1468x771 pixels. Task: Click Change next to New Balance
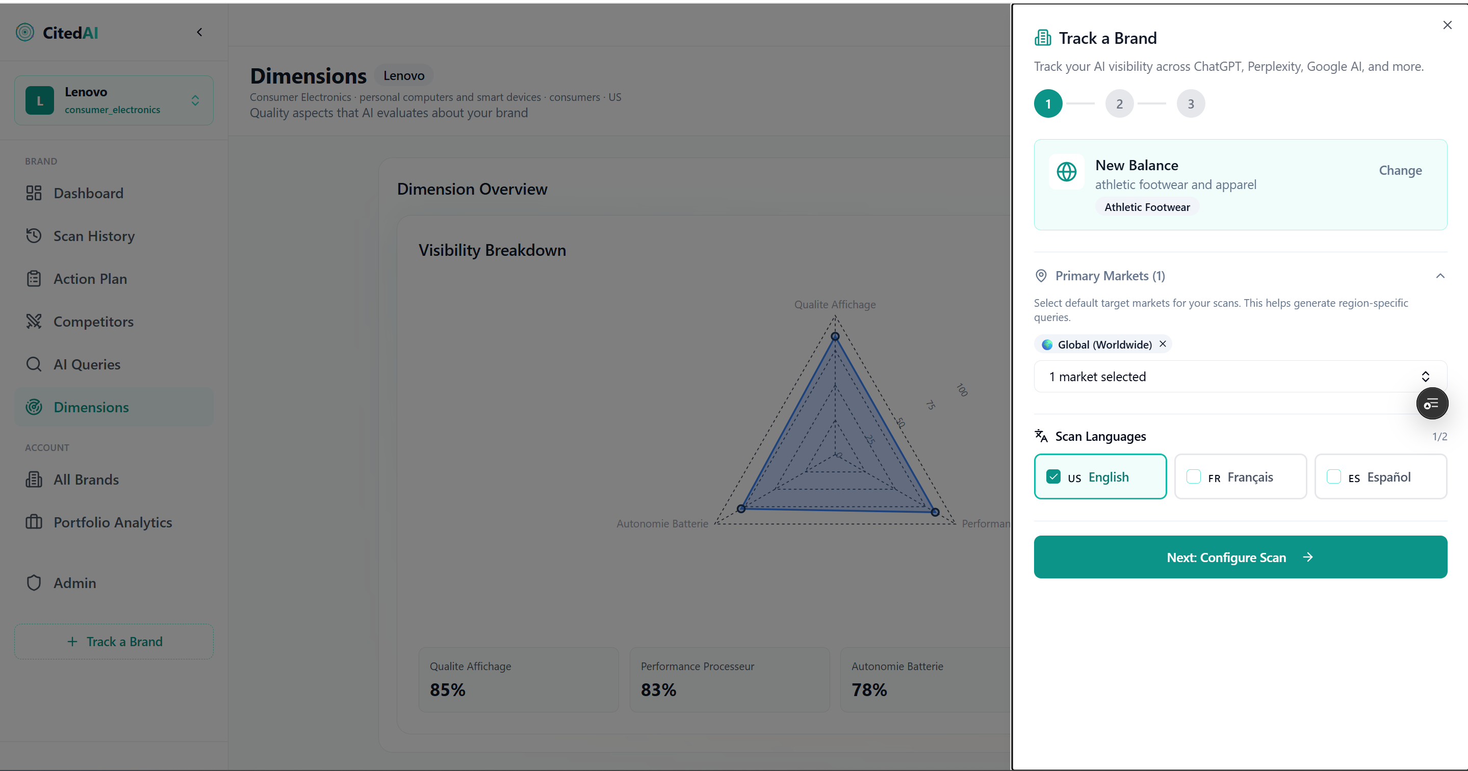click(x=1400, y=170)
